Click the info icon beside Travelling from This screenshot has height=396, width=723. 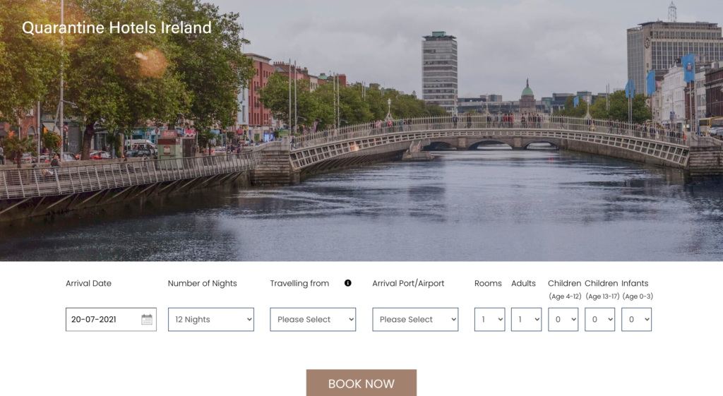coord(347,283)
